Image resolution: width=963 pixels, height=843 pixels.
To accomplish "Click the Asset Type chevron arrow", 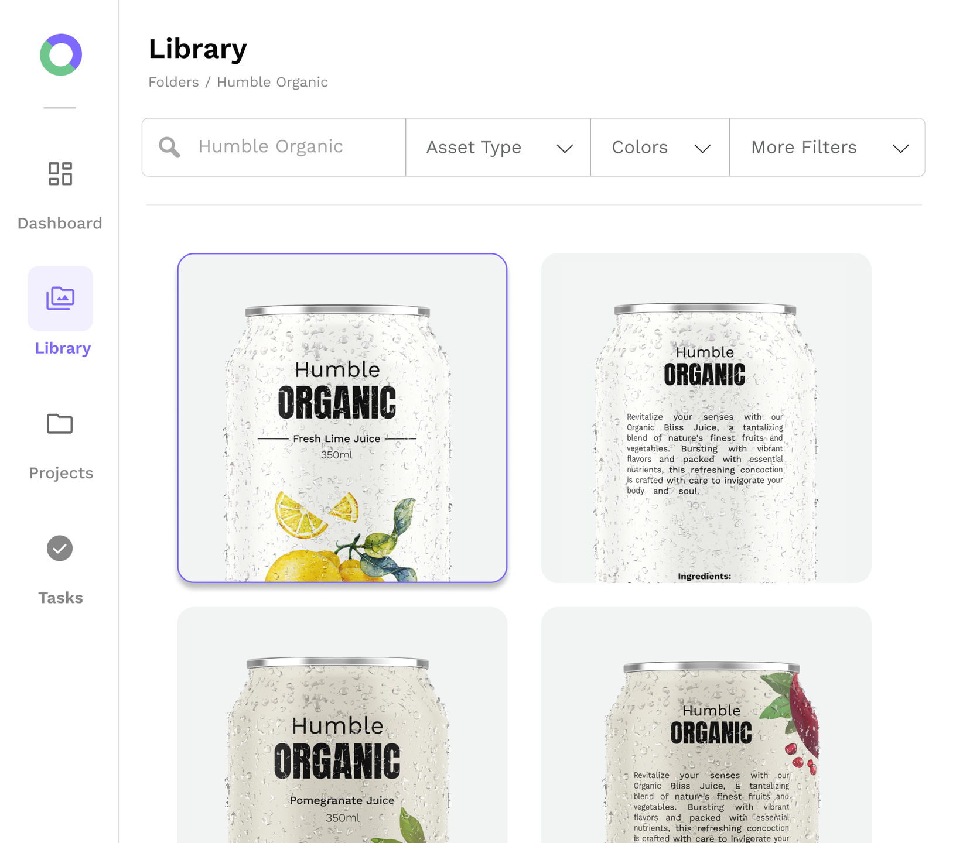I will click(x=565, y=149).
